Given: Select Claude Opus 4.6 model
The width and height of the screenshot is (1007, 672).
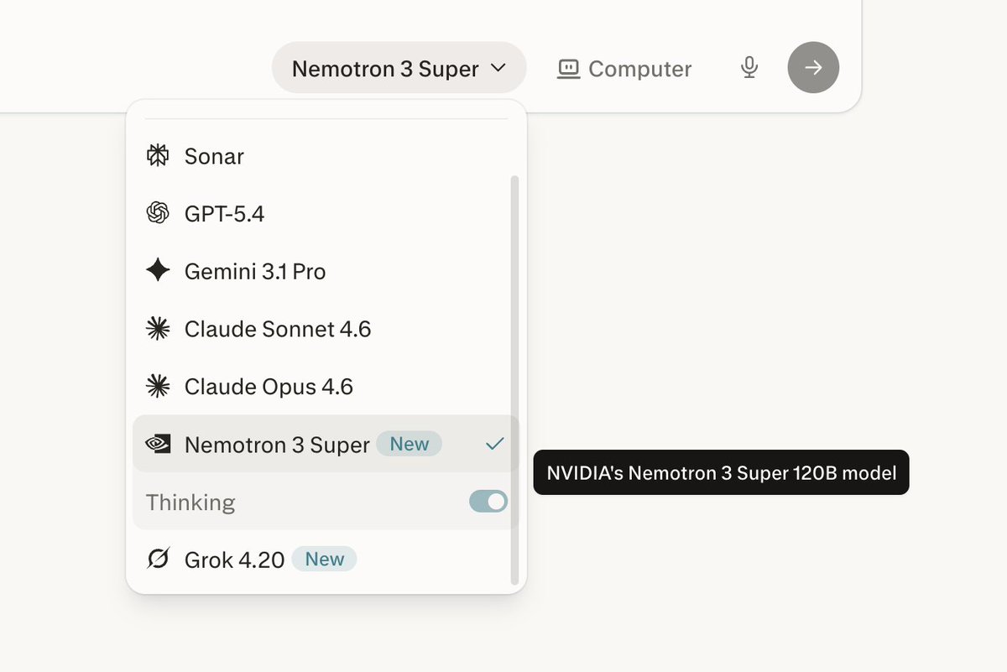Looking at the screenshot, I should click(x=269, y=386).
